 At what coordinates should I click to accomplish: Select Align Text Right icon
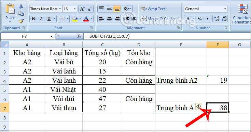click(x=117, y=19)
